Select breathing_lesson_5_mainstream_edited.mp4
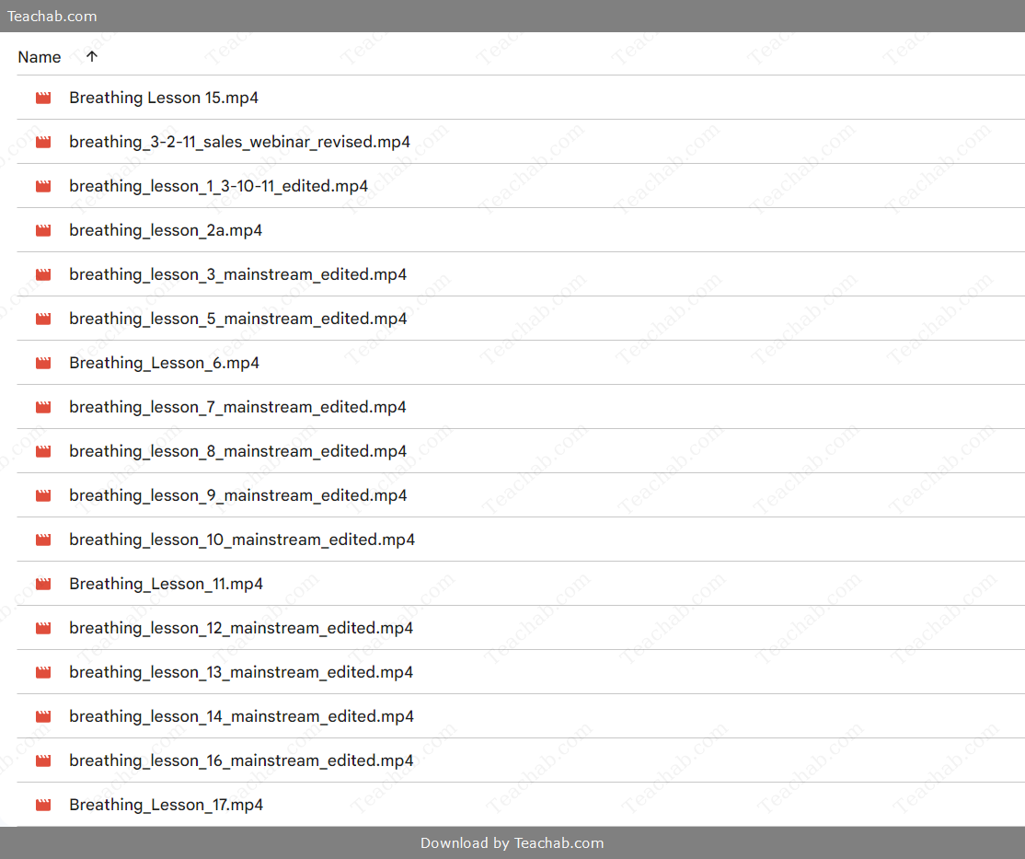This screenshot has width=1025, height=859. coord(237,319)
